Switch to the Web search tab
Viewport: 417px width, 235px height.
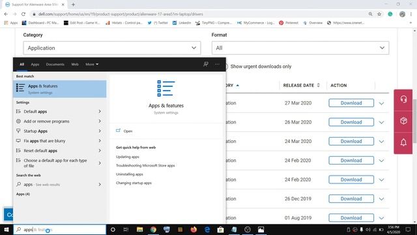[75, 64]
